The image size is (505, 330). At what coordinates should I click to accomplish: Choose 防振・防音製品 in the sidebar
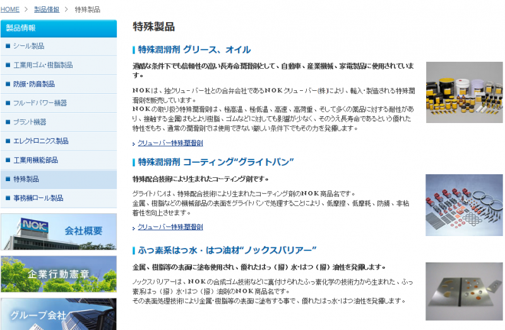(x=59, y=85)
